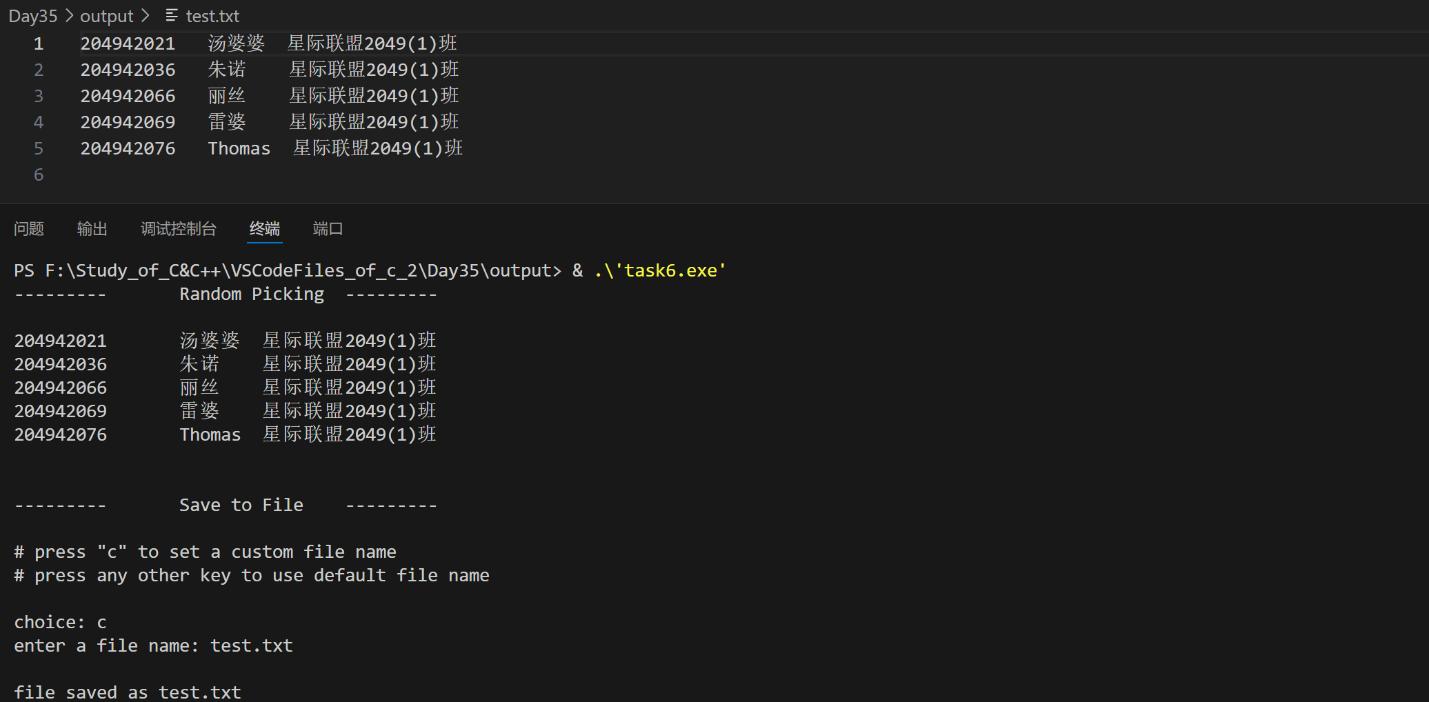Screen dimensions: 1429x702
Task: Click student ID 204942036 in the editor
Action: (x=128, y=70)
